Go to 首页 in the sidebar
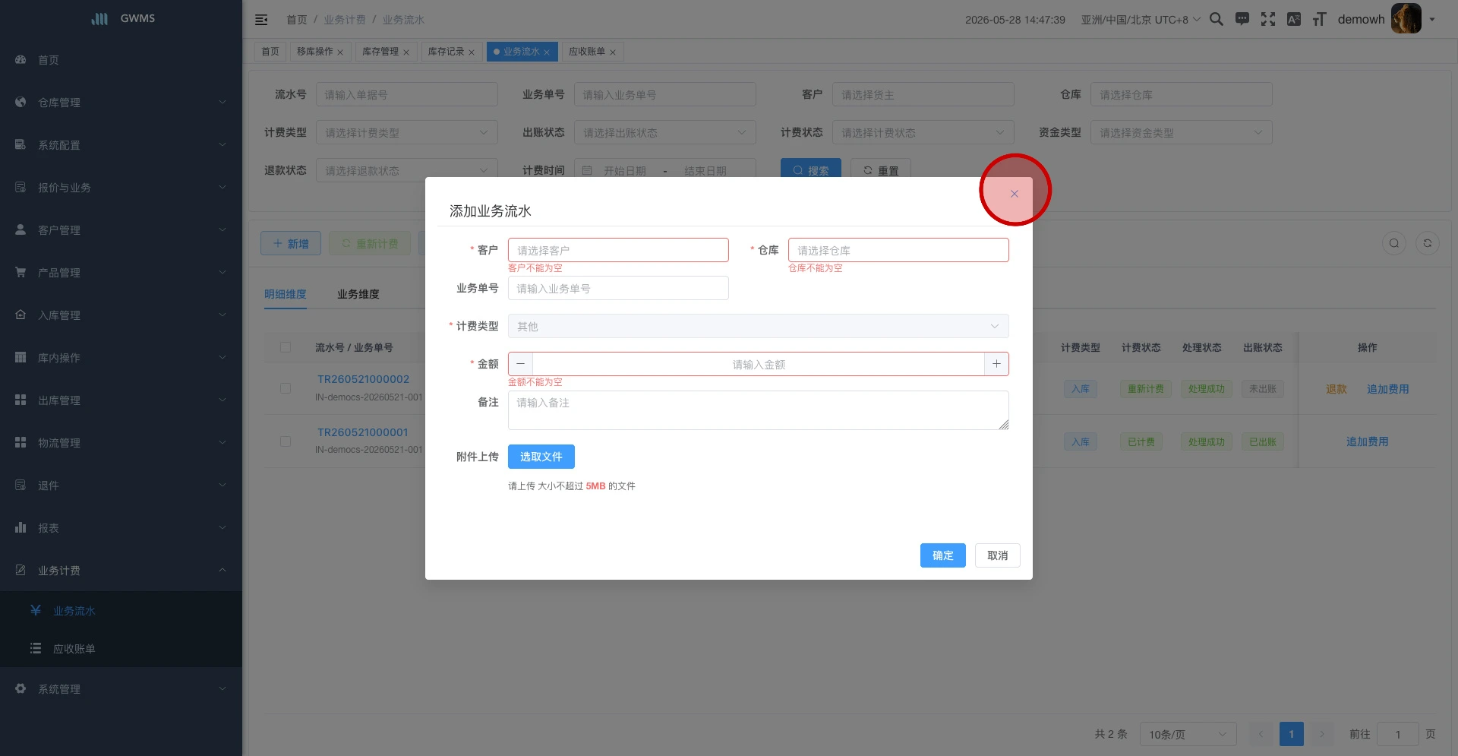Image resolution: width=1458 pixels, height=756 pixels. pyautogui.click(x=121, y=60)
